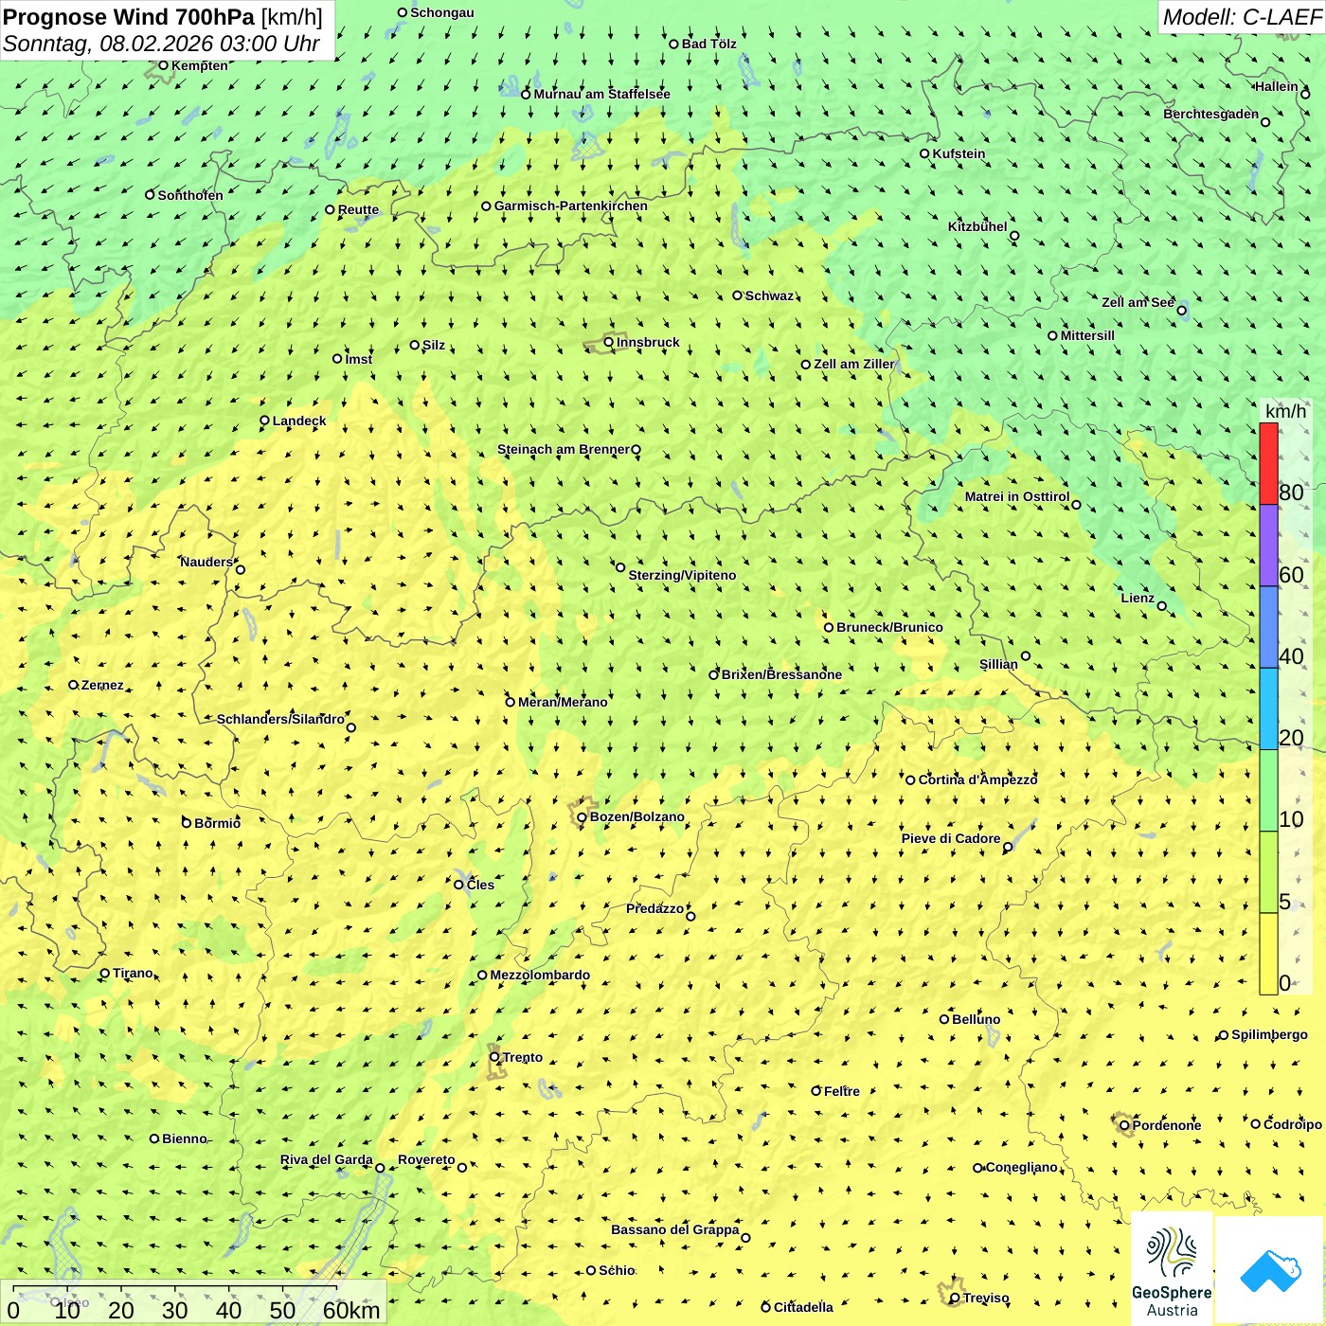Click the Bozen/Bolzano city marker
The width and height of the screenshot is (1326, 1326).
[582, 817]
